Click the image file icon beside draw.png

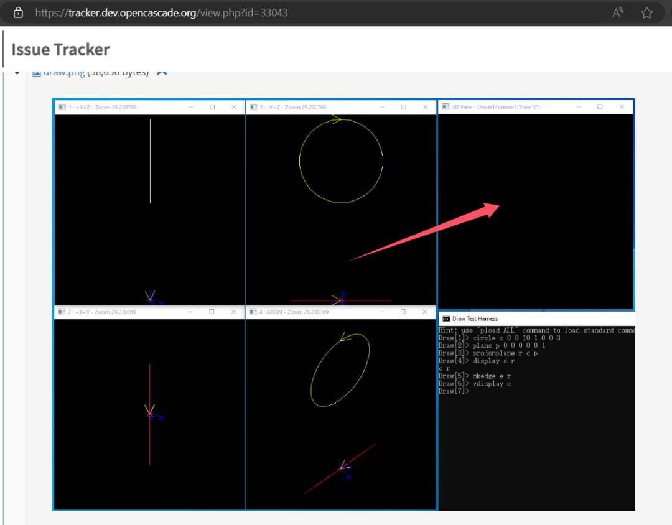point(37,73)
